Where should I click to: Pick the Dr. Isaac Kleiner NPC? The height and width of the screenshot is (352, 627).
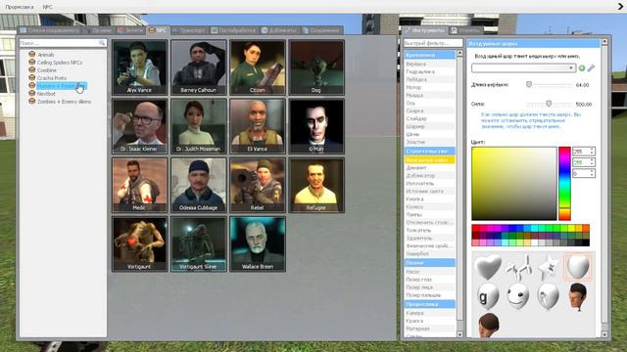coord(139,126)
